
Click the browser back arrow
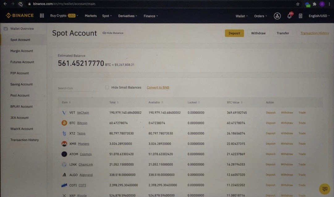(5, 4)
